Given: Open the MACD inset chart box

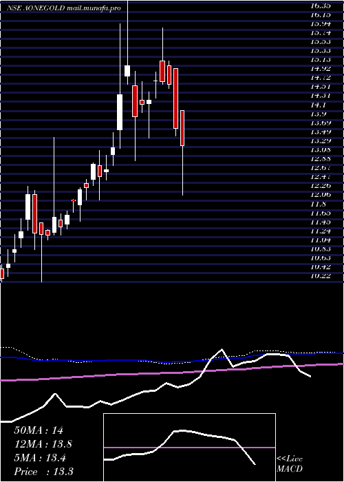Looking at the screenshot, I should pos(189,448).
